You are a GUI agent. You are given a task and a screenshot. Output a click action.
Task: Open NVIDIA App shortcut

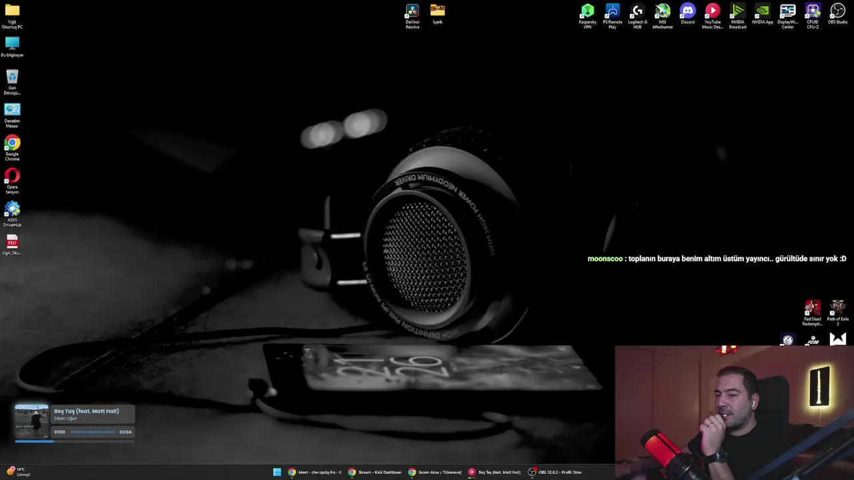tap(763, 14)
